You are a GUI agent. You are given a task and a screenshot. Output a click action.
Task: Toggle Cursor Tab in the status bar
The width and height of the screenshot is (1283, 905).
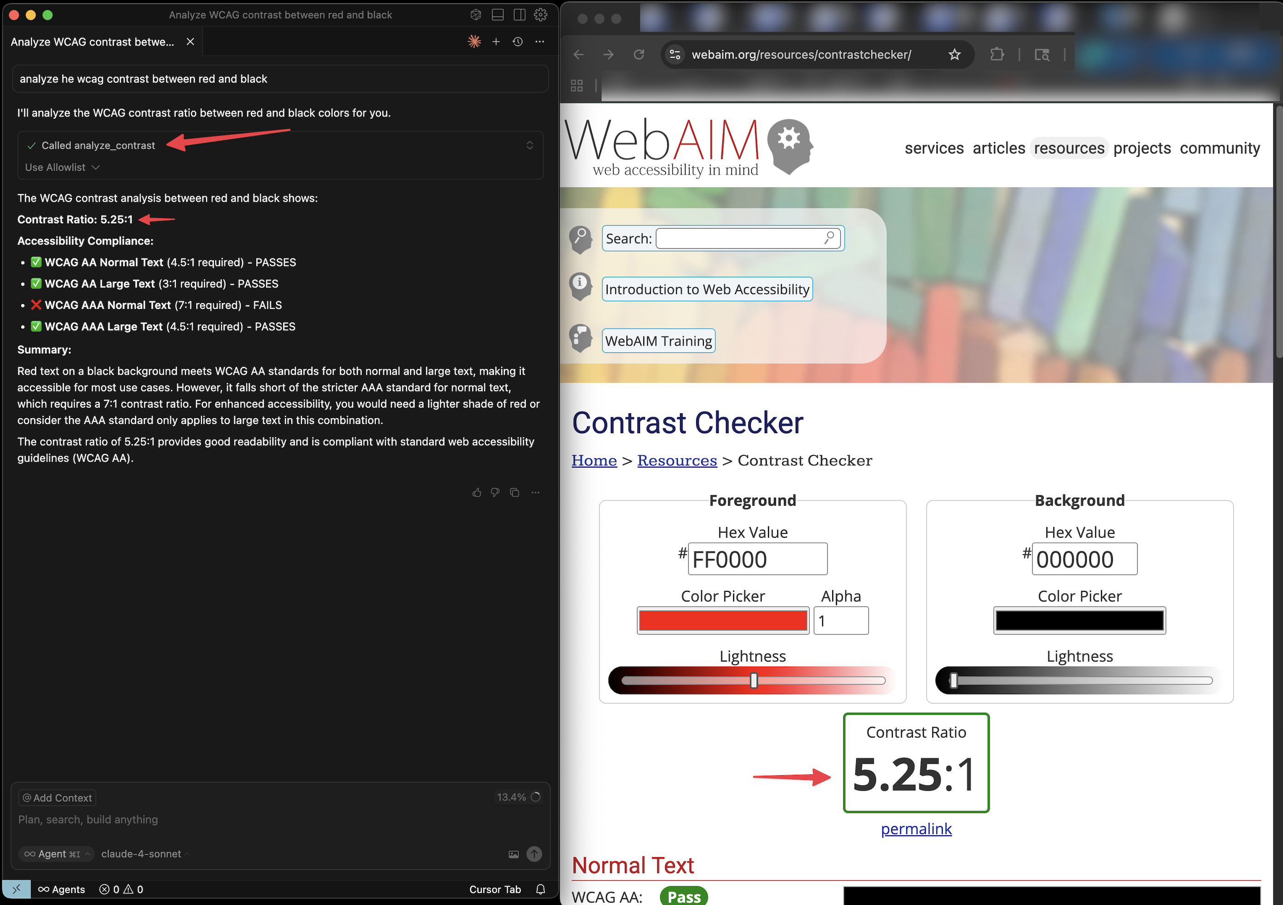point(495,889)
